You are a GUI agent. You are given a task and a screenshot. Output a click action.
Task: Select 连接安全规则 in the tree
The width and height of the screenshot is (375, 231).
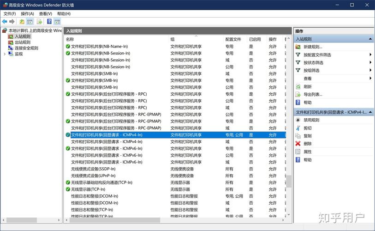[x=27, y=48]
